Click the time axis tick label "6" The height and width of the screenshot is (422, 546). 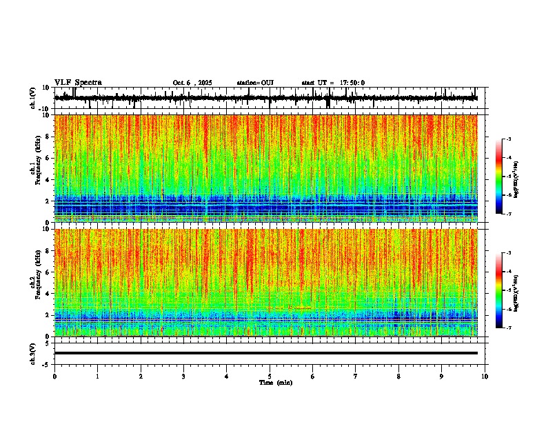pyautogui.click(x=313, y=376)
